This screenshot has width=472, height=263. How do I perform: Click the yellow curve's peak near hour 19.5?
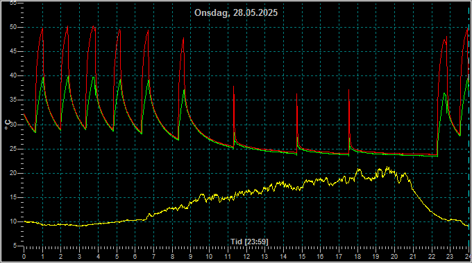click(388, 167)
